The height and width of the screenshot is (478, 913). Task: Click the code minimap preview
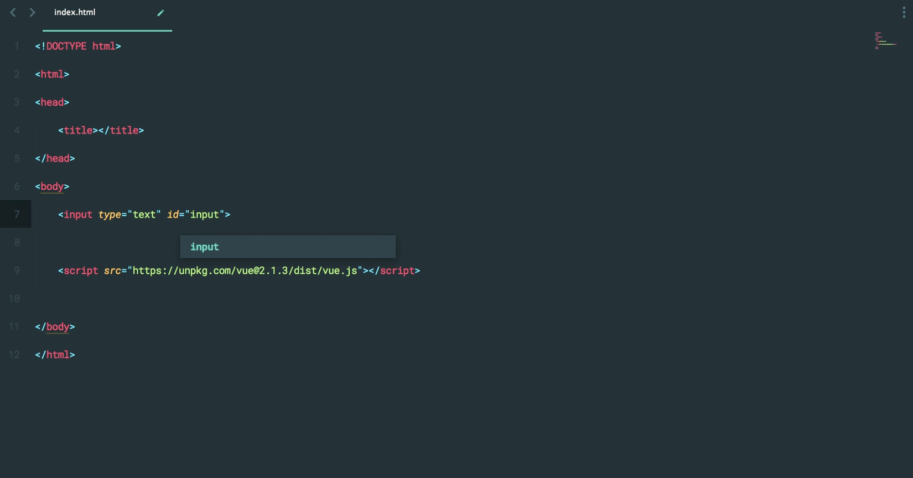(x=885, y=41)
